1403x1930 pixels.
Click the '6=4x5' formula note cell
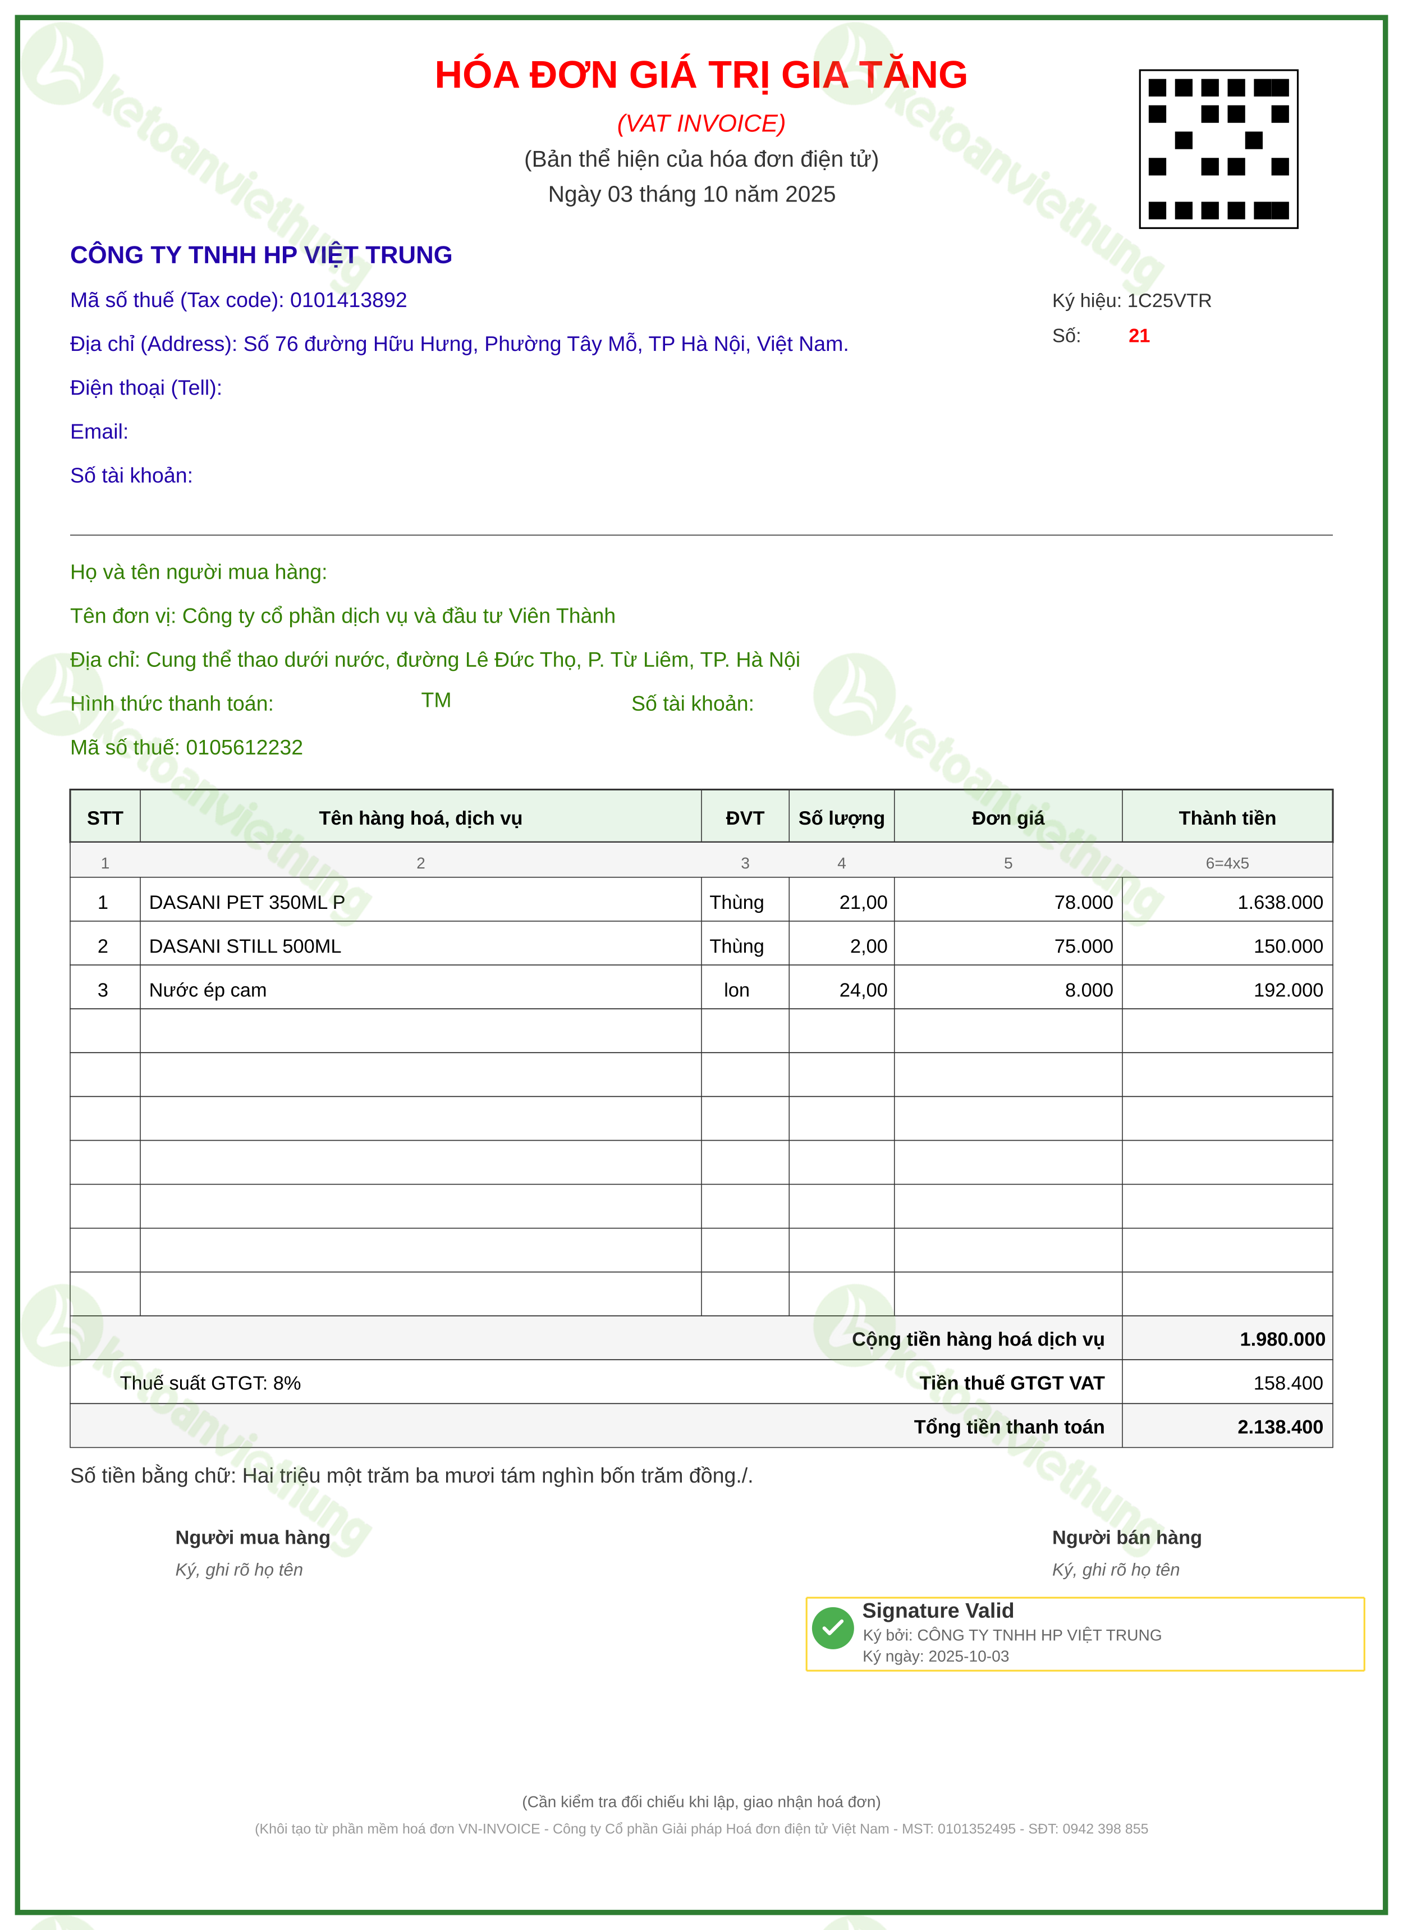coord(1228,863)
